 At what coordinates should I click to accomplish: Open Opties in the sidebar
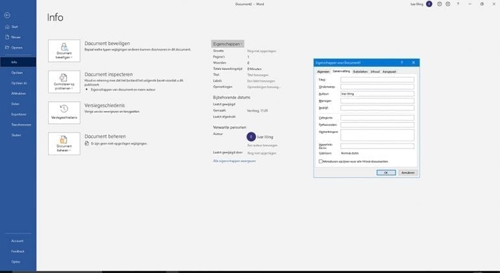(16, 262)
